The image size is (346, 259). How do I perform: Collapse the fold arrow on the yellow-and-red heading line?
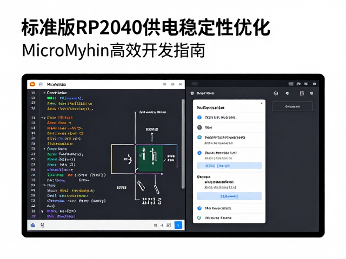43,118
